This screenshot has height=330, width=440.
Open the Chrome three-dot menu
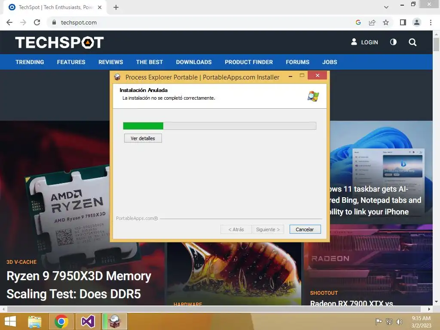click(431, 22)
